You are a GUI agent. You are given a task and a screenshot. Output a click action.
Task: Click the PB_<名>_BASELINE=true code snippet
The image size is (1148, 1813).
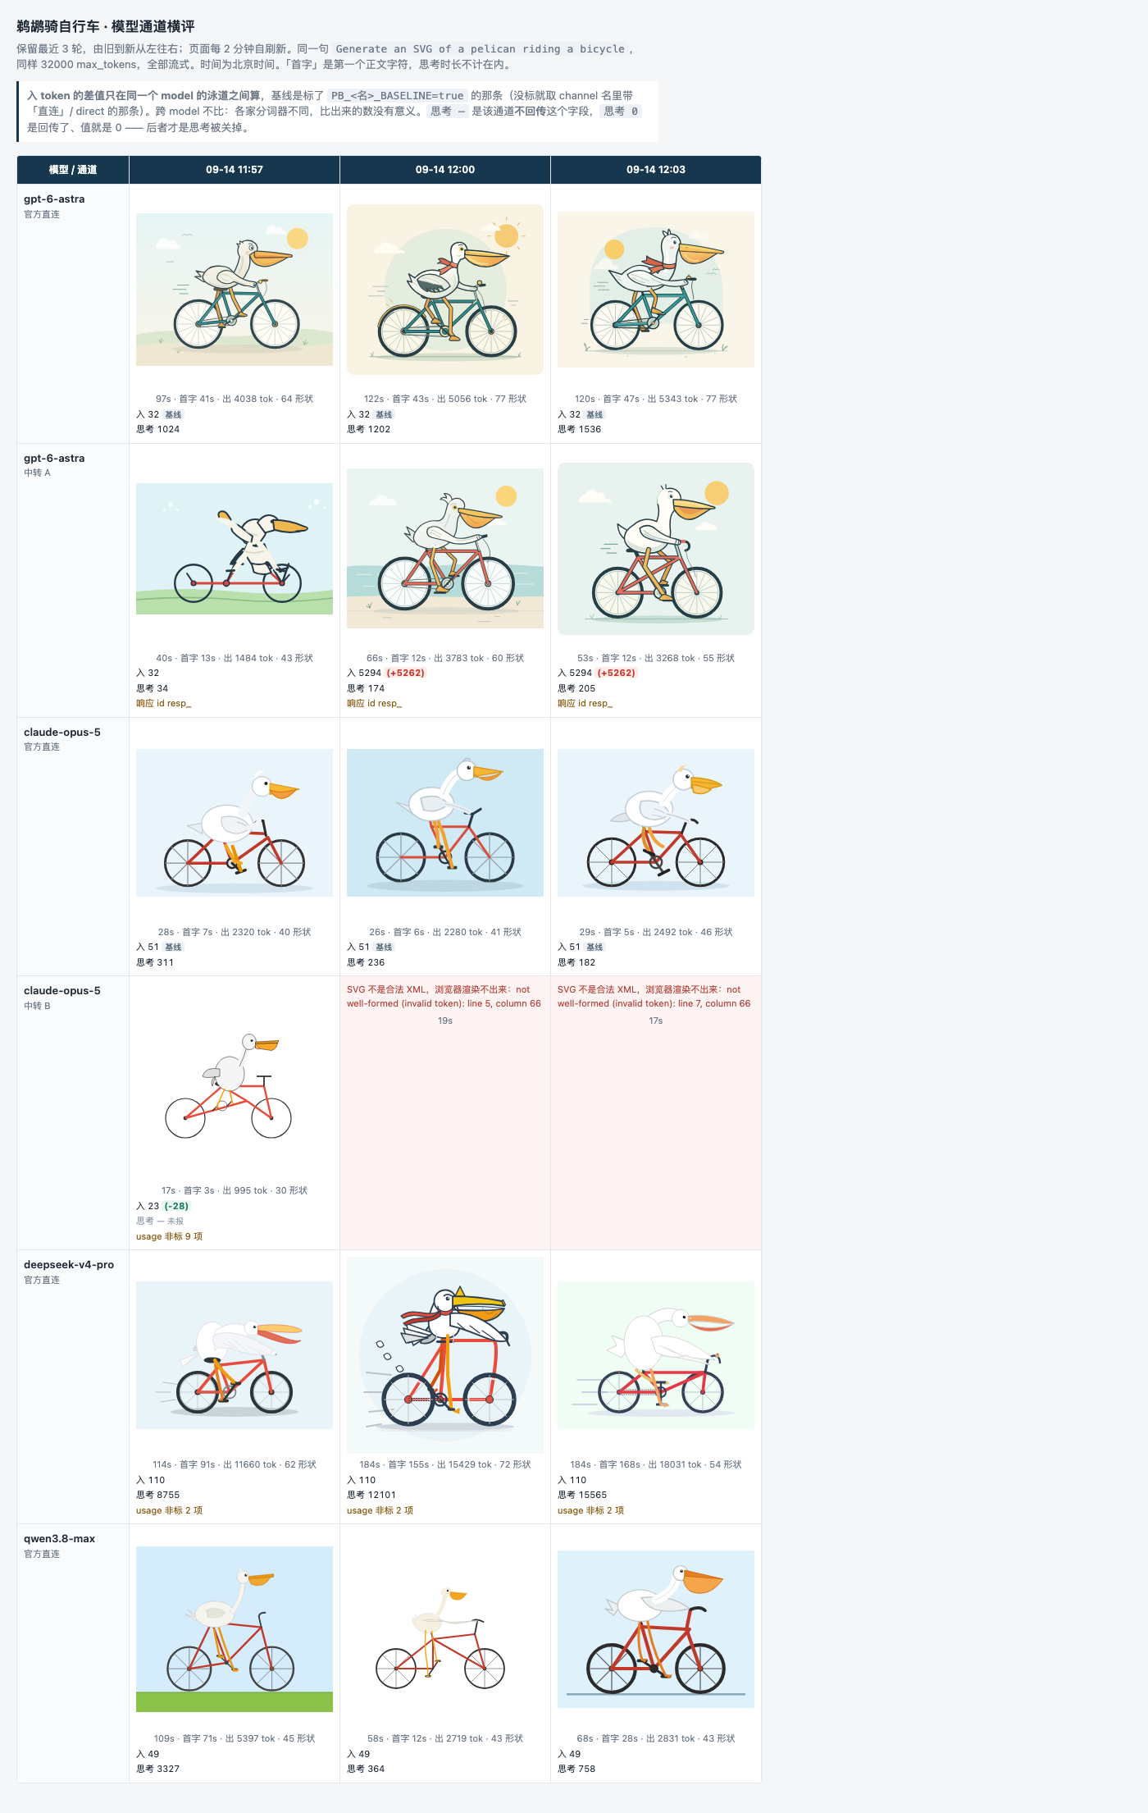(x=397, y=96)
